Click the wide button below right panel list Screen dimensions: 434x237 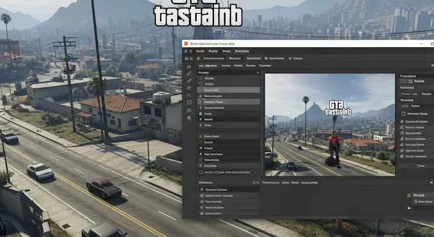tap(417, 165)
